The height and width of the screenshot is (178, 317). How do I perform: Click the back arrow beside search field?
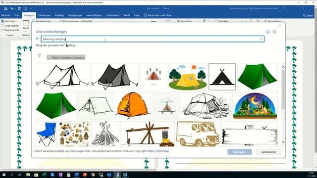(38, 39)
